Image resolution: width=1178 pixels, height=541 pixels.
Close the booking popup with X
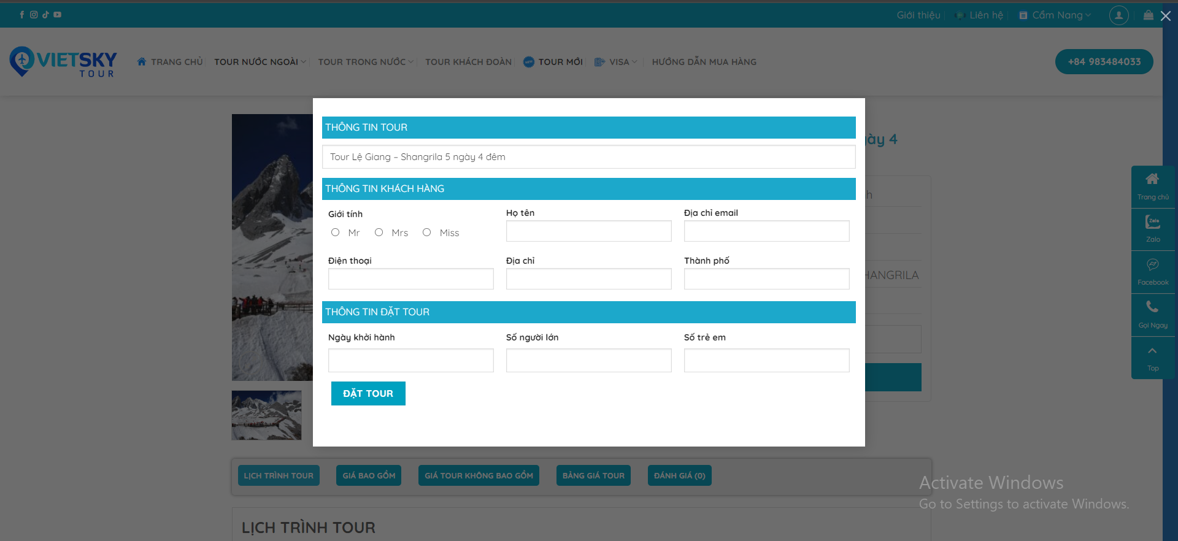1166,16
